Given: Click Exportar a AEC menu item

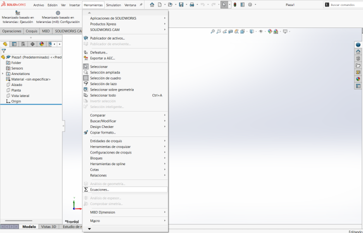Looking at the screenshot, I should pyautogui.click(x=125, y=58).
